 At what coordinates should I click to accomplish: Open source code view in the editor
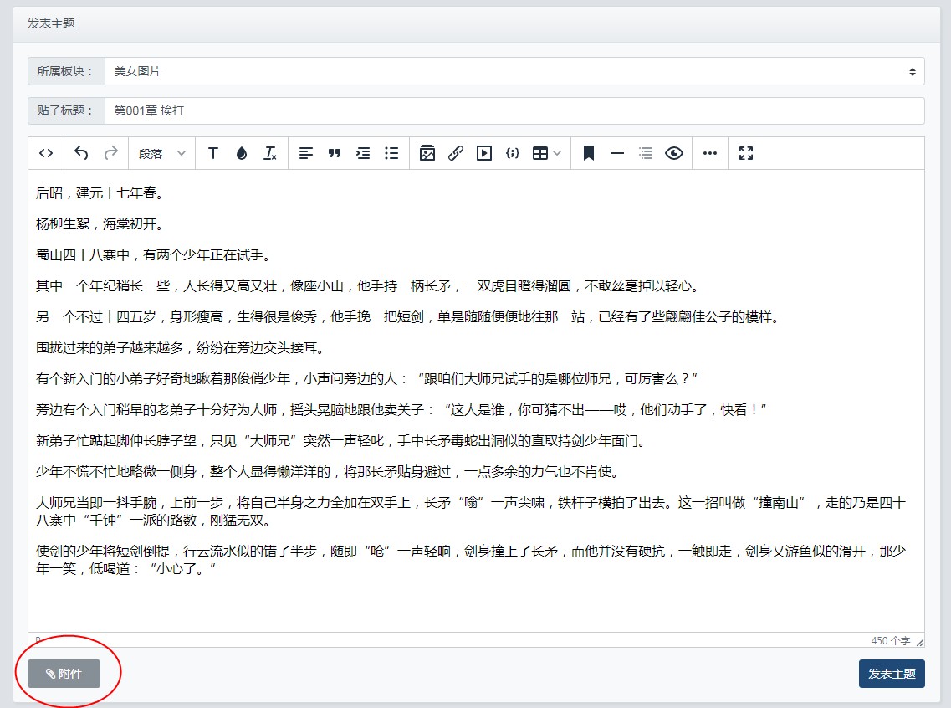click(x=47, y=153)
